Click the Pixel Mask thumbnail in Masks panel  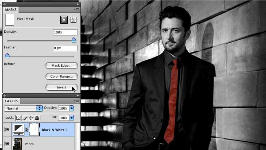(x=10, y=20)
